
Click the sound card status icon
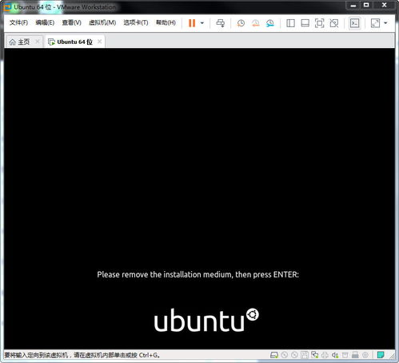tap(335, 355)
